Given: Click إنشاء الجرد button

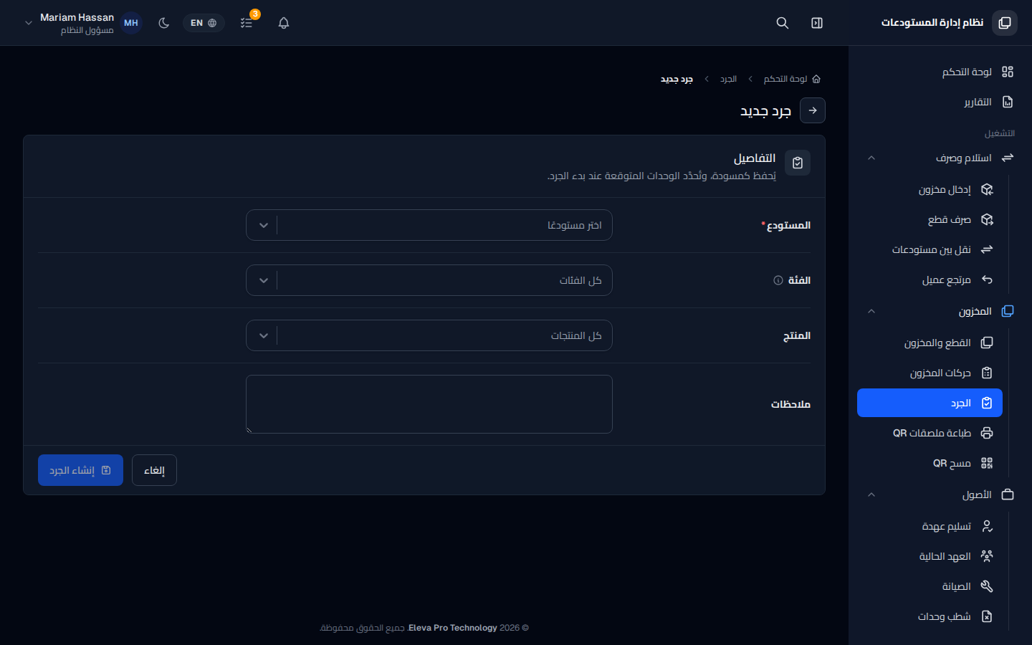Looking at the screenshot, I should 80,470.
